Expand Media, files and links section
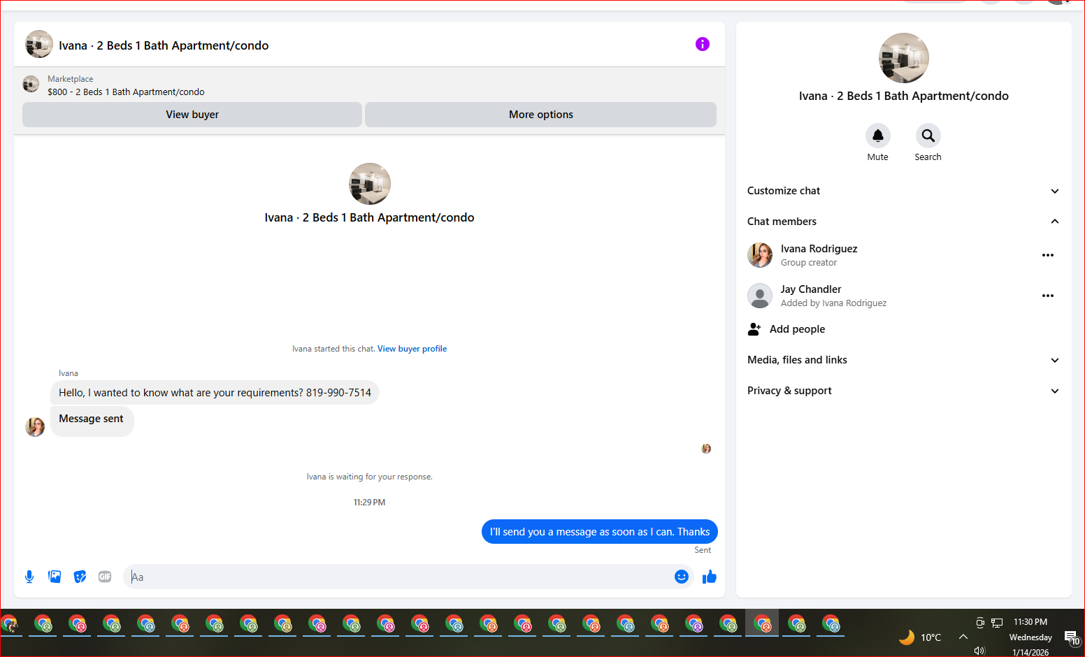Screen dimensions: 1085x657 [903, 360]
